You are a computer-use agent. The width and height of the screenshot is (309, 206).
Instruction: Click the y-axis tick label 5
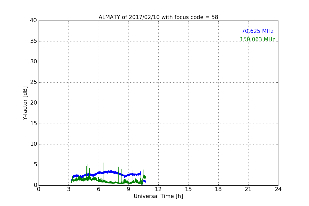(35, 165)
